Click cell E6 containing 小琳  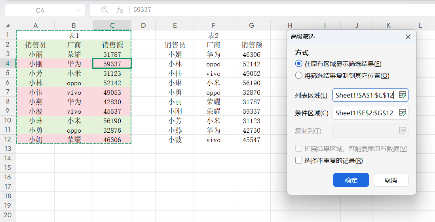point(175,83)
